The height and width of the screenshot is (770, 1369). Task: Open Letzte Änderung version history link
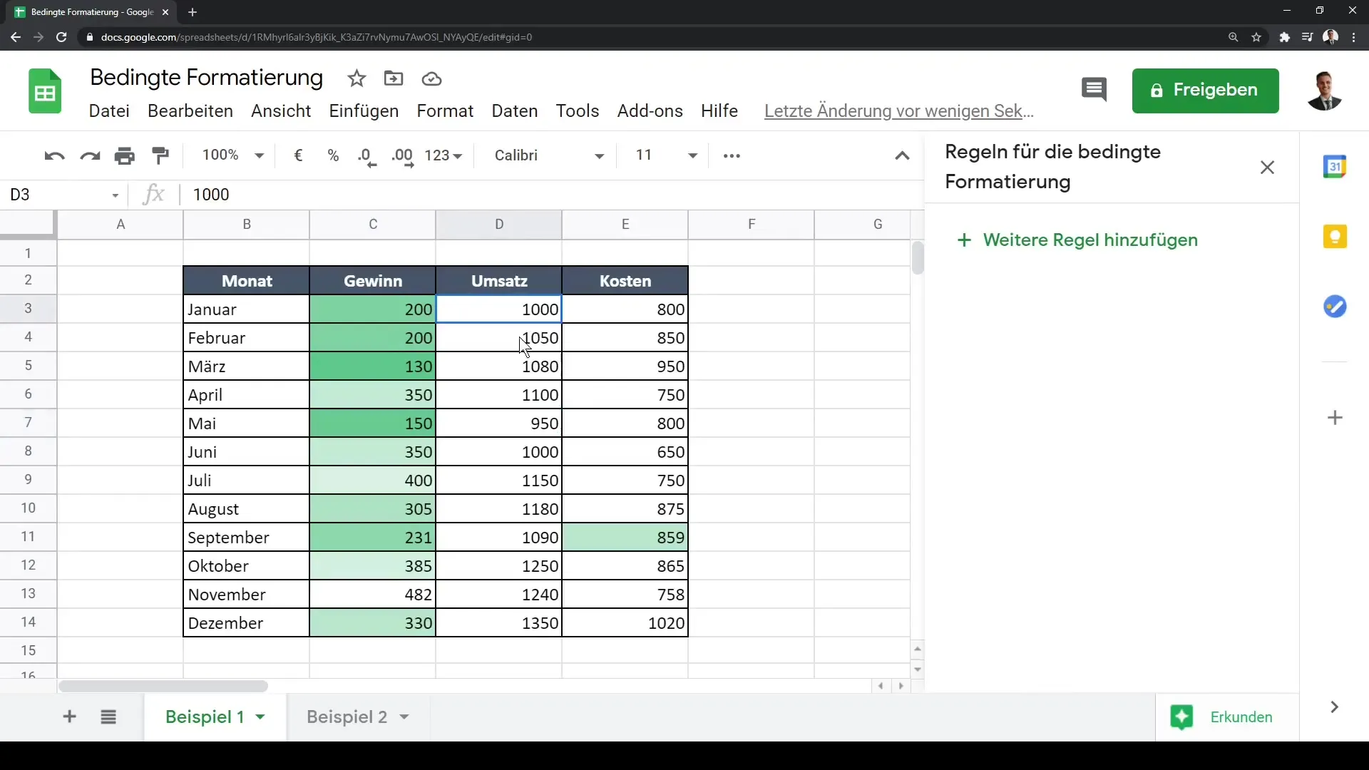(898, 111)
